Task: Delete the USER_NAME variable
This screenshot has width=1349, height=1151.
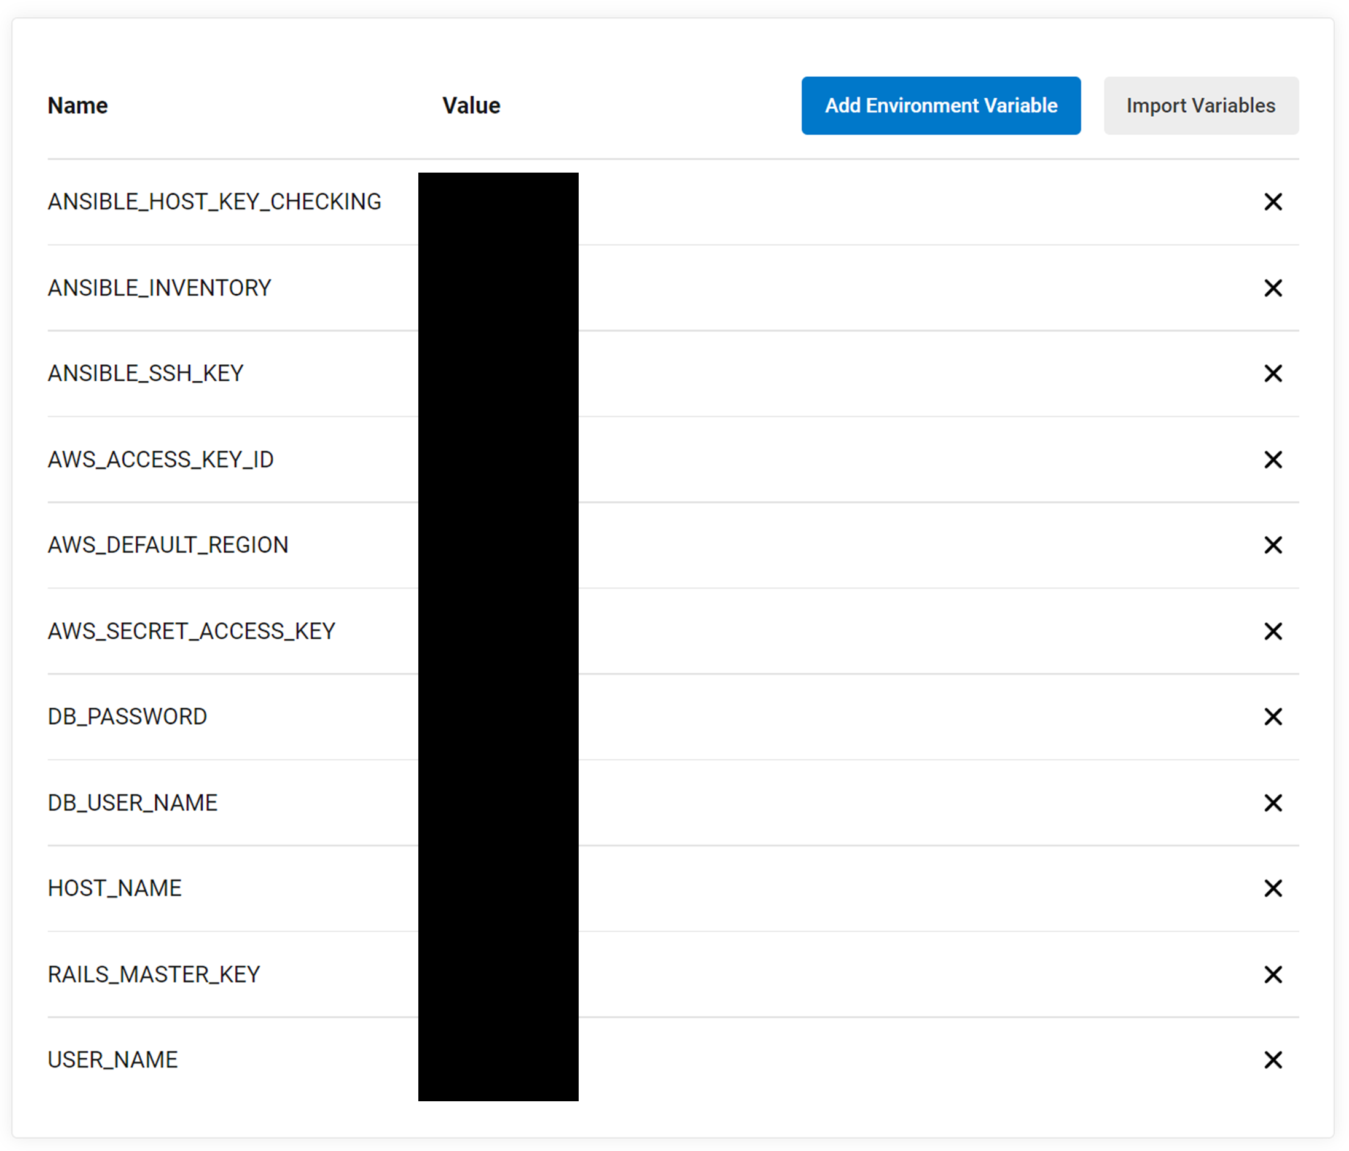Action: tap(1272, 1060)
